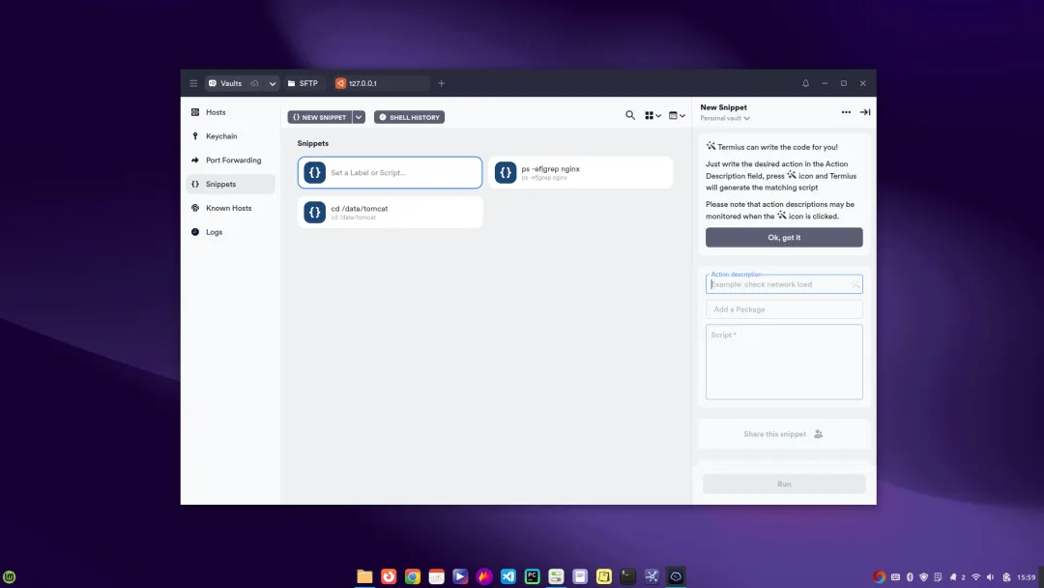Screen dimensions: 1044x588
Task: Open Logs section in sidebar
Action: tap(231, 232)
